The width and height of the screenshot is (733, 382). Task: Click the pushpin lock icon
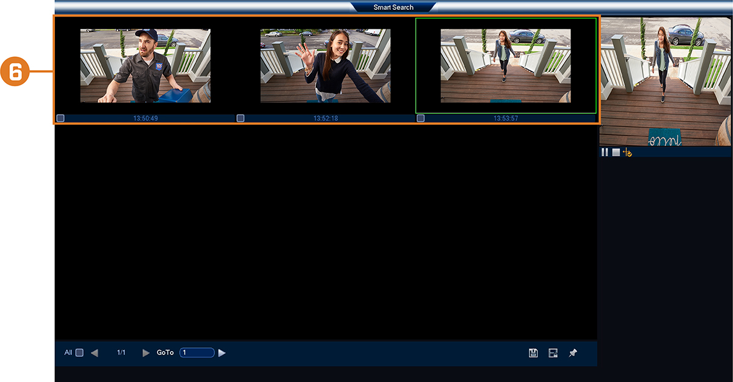[572, 353]
